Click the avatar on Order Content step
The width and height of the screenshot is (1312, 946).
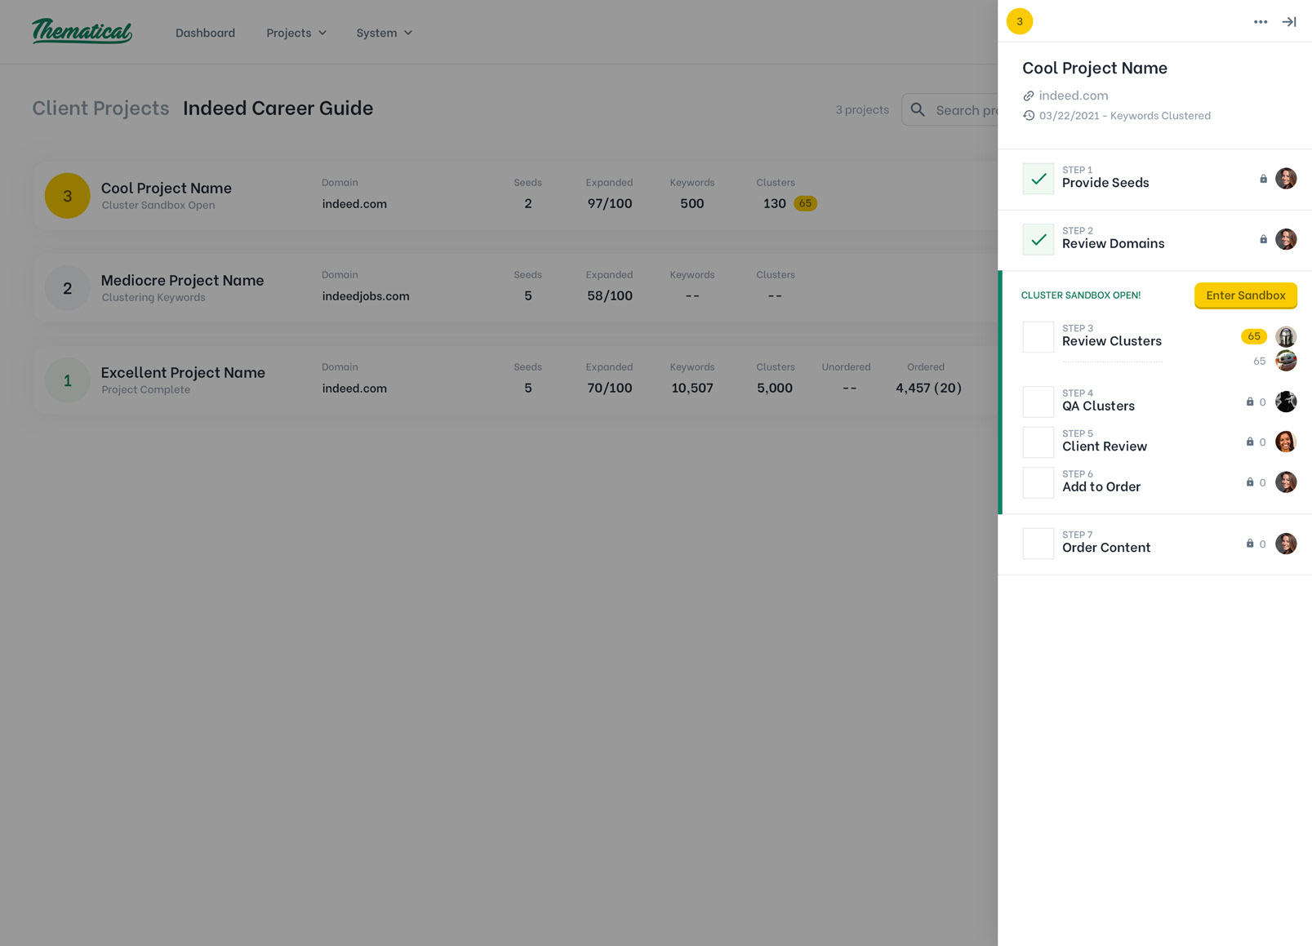point(1286,544)
